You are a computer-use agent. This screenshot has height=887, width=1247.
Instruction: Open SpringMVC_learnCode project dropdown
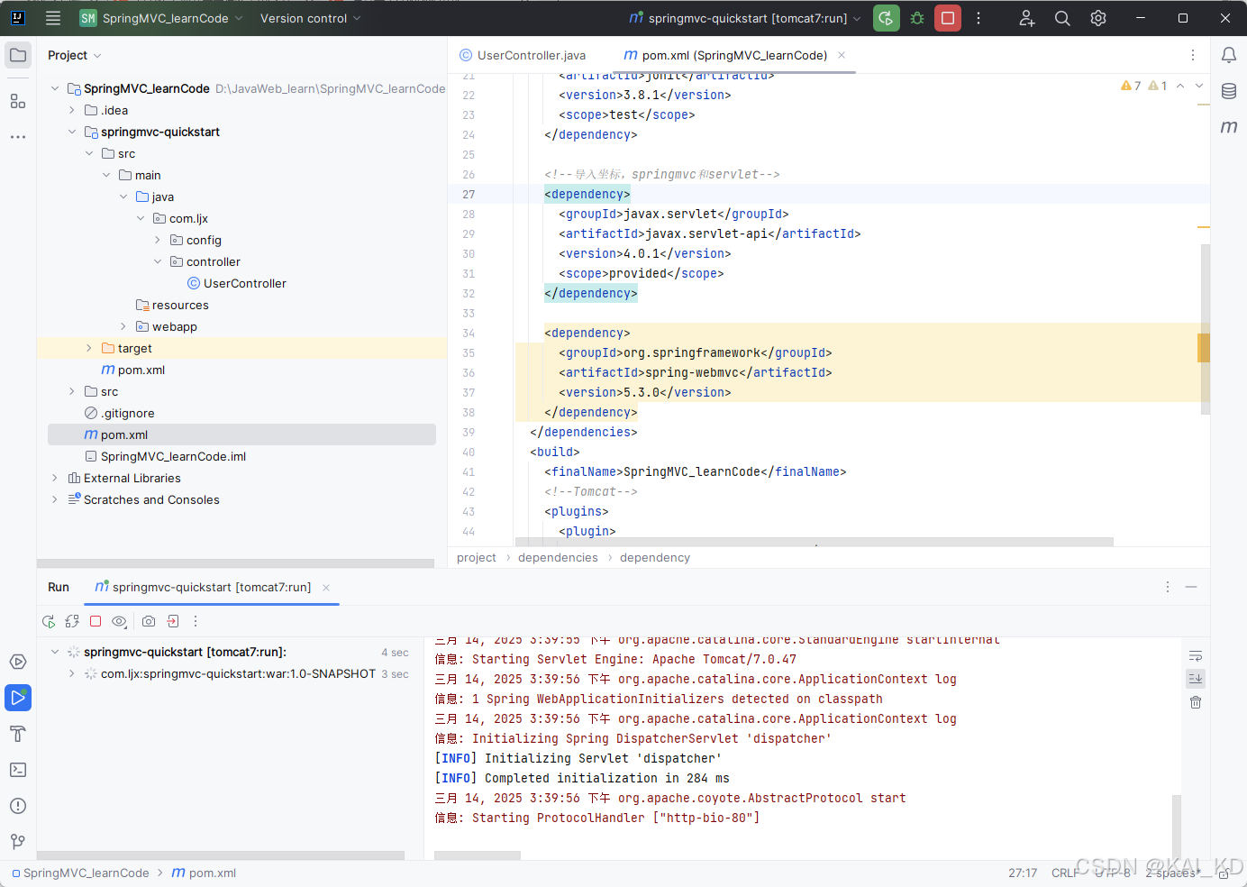161,18
